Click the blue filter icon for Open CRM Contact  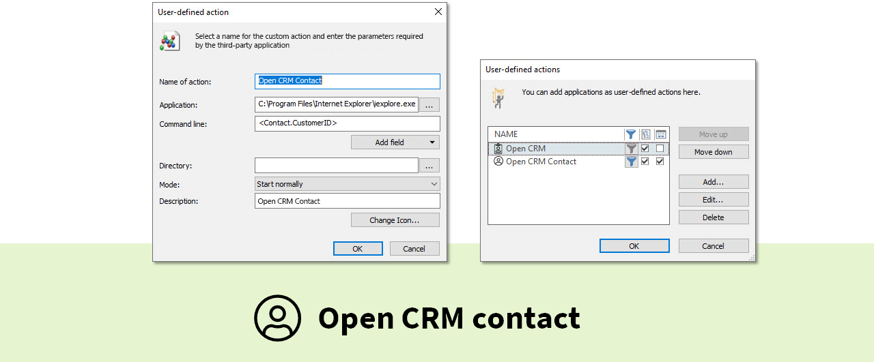click(x=631, y=162)
